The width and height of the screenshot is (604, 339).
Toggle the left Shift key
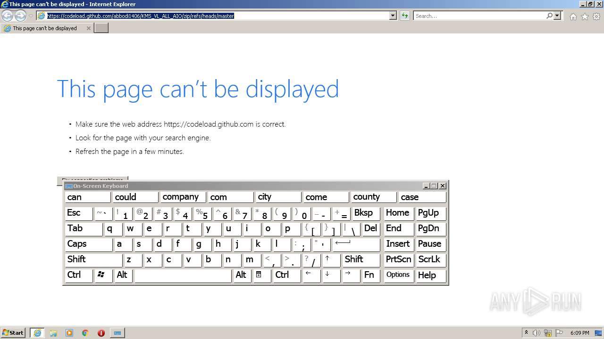(93, 260)
